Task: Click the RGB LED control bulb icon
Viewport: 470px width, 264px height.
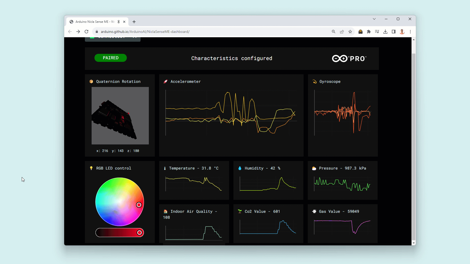Action: click(91, 168)
